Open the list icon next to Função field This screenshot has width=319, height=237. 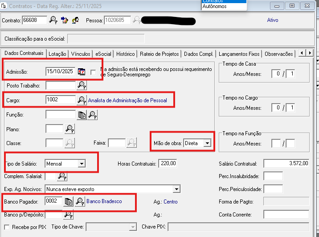click(82, 115)
